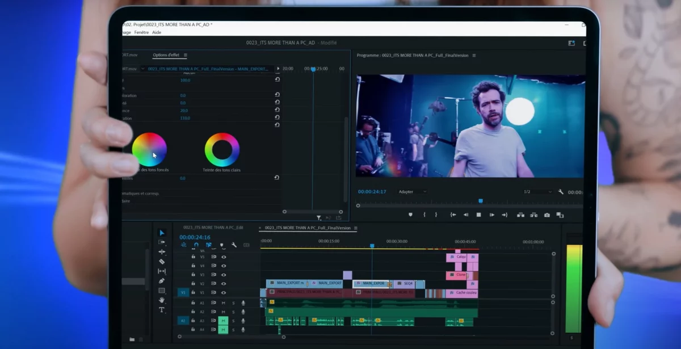This screenshot has height=349, width=681.
Task: Switch to 0023_ITS MORE THAN A PC_Edit tab
Action: tap(213, 228)
